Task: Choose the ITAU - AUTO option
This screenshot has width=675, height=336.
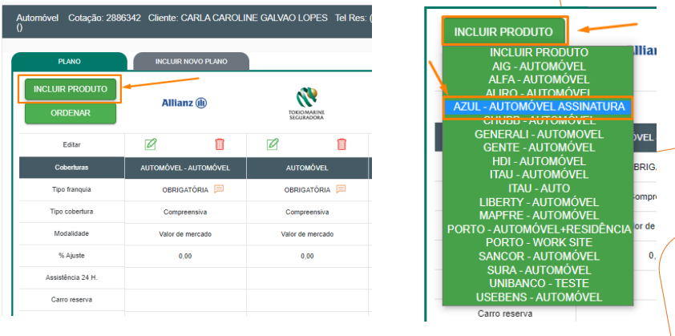Action: pos(539,188)
